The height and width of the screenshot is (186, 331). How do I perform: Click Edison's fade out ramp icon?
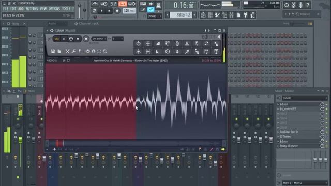pyautogui.click(x=158, y=51)
